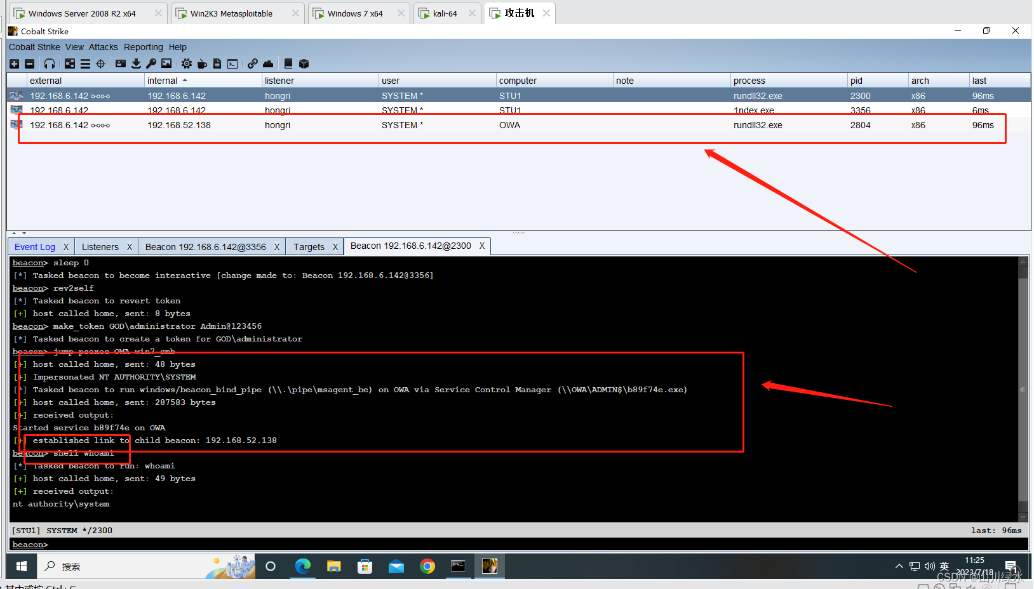The image size is (1034, 589).
Task: Sort sessions by the last column header
Action: click(x=1000, y=81)
